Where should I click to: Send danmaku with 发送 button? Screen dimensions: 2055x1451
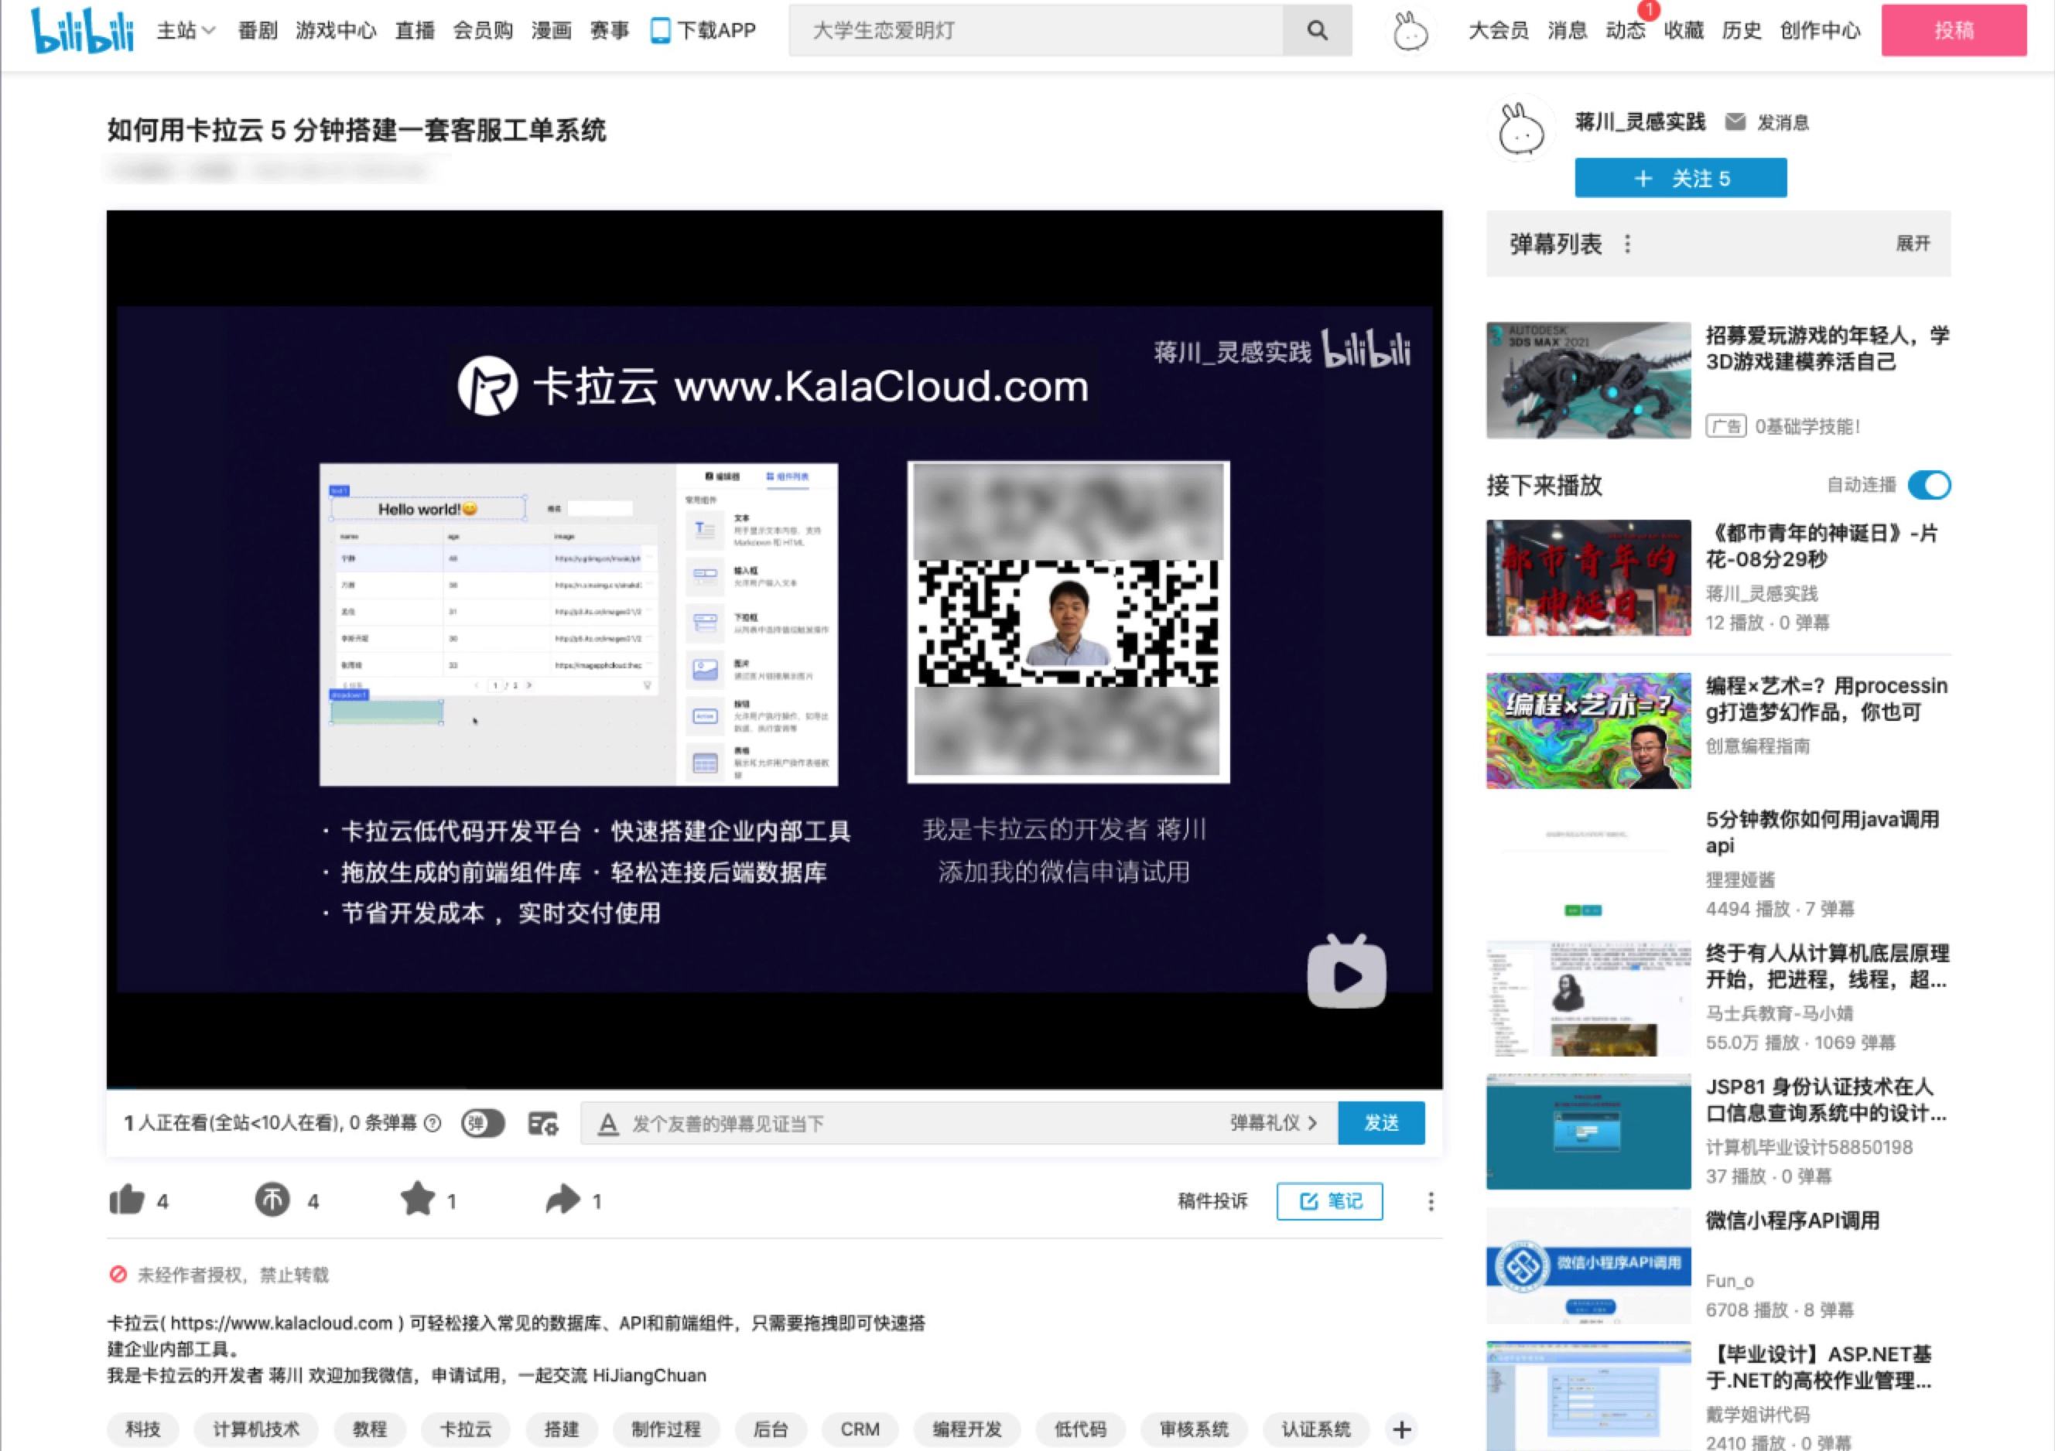point(1381,1124)
